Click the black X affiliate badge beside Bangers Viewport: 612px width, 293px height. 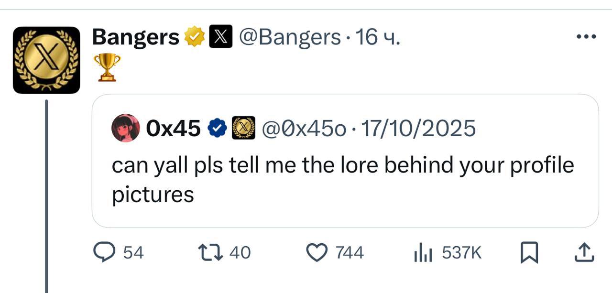pyautogui.click(x=220, y=37)
